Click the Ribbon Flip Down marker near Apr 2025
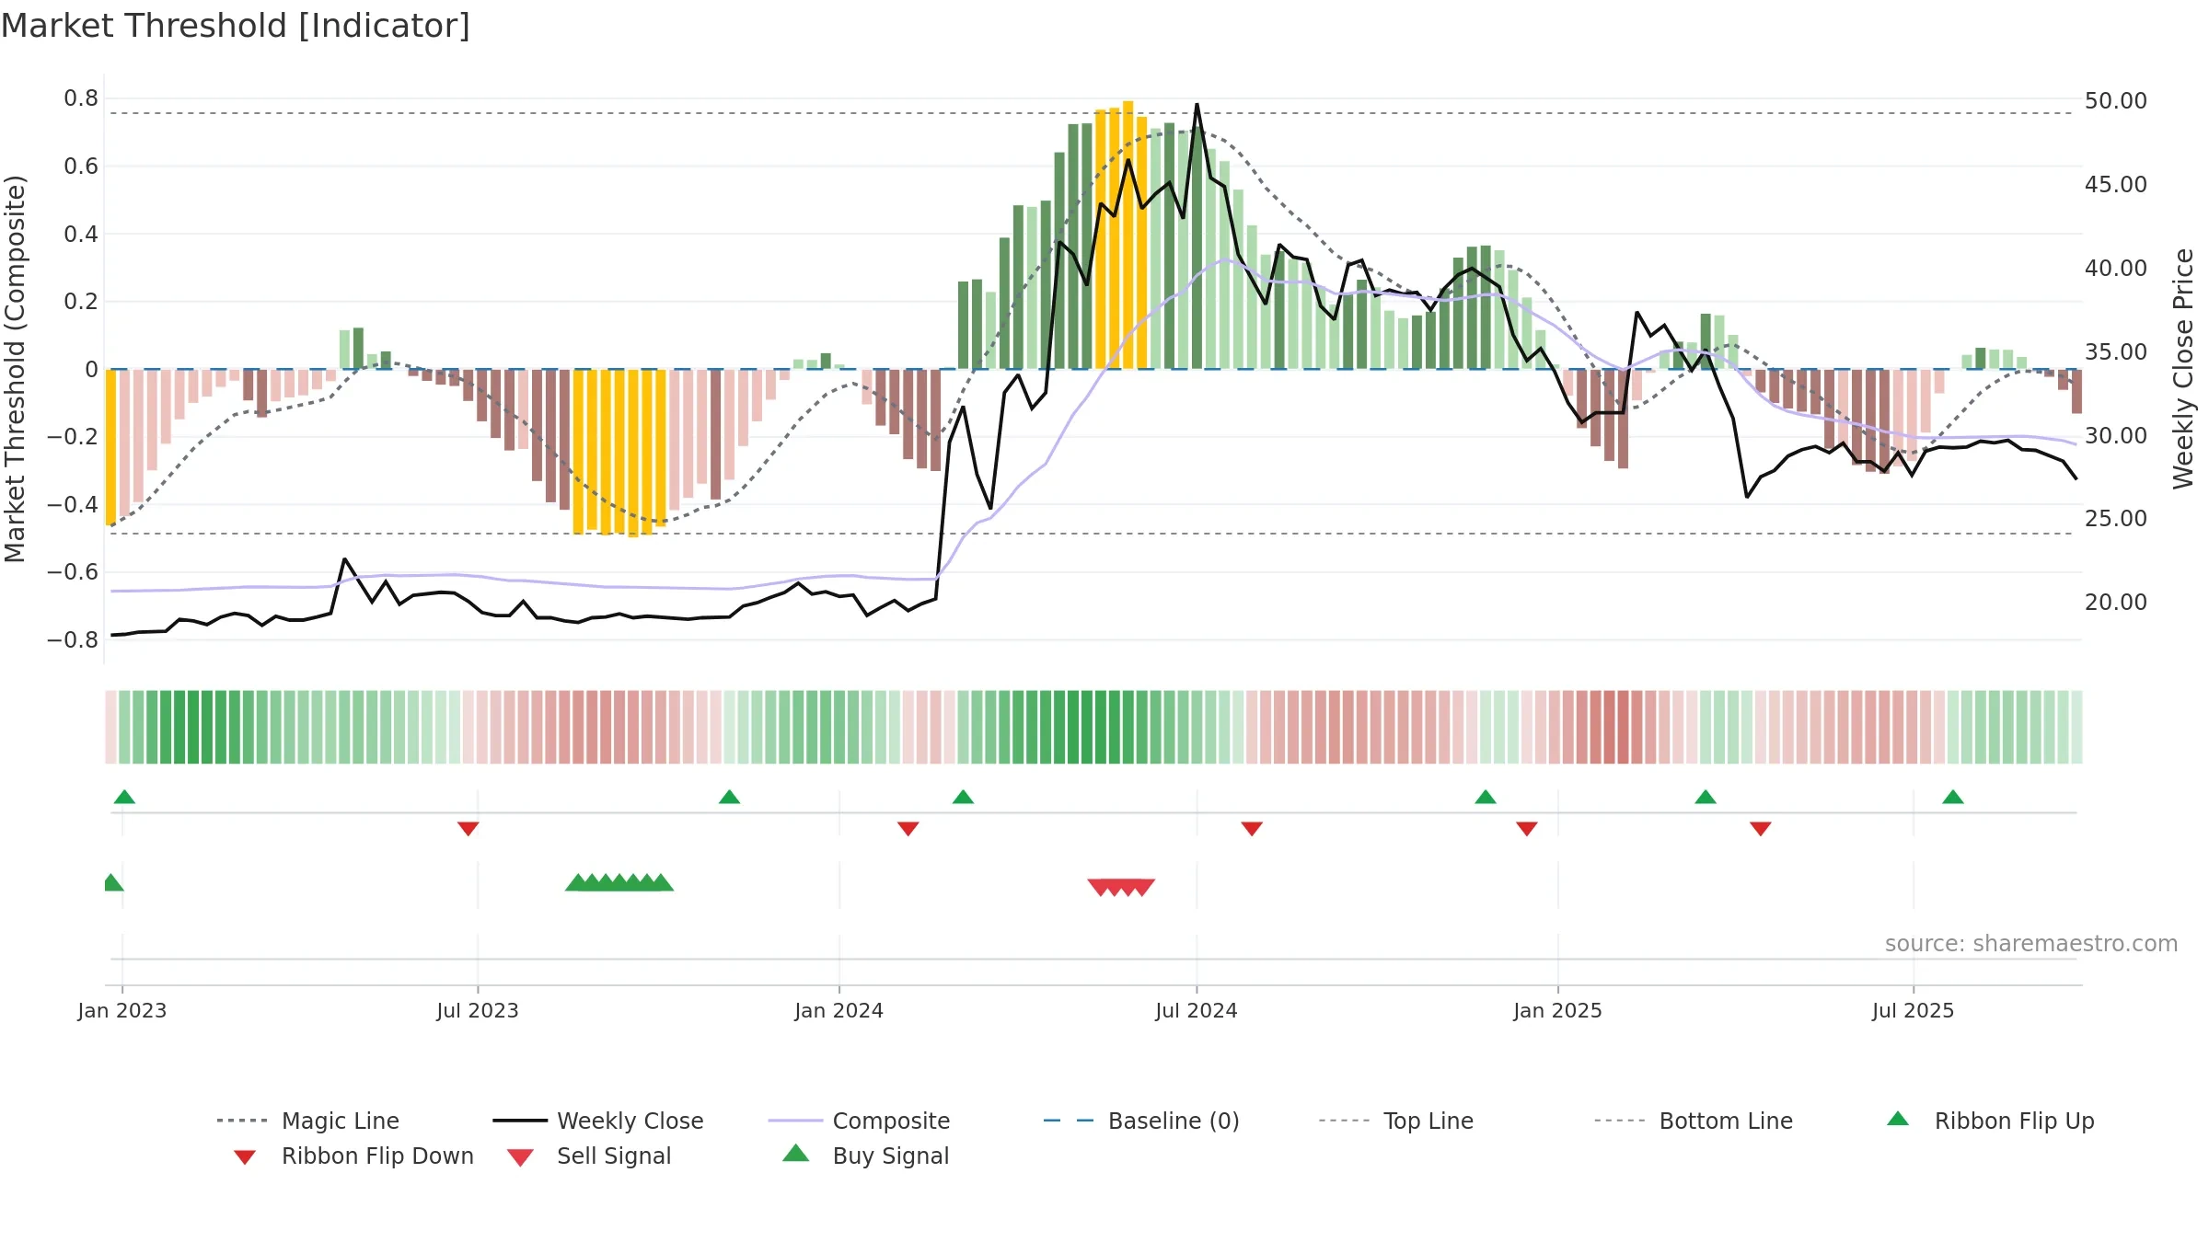The width and height of the screenshot is (2209, 1242). pos(1761,829)
